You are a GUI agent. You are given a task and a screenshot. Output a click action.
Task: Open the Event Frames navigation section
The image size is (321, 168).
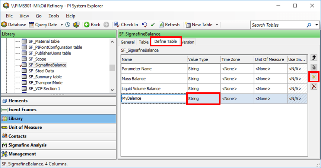pyautogui.click(x=58, y=110)
